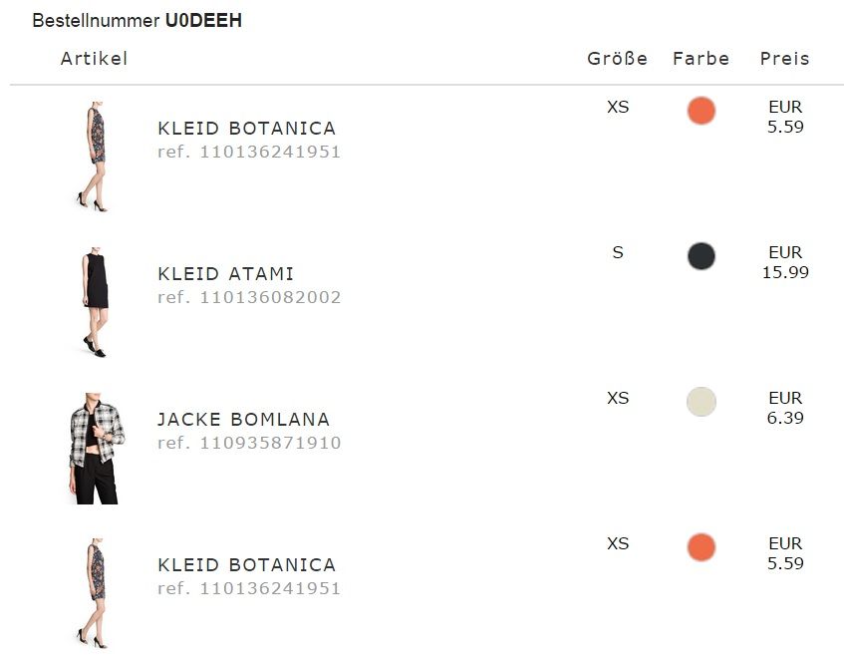Image resolution: width=844 pixels, height=661 pixels.
Task: Click the topmost Kleid Botanica dress thumbnail
Action: tap(94, 157)
